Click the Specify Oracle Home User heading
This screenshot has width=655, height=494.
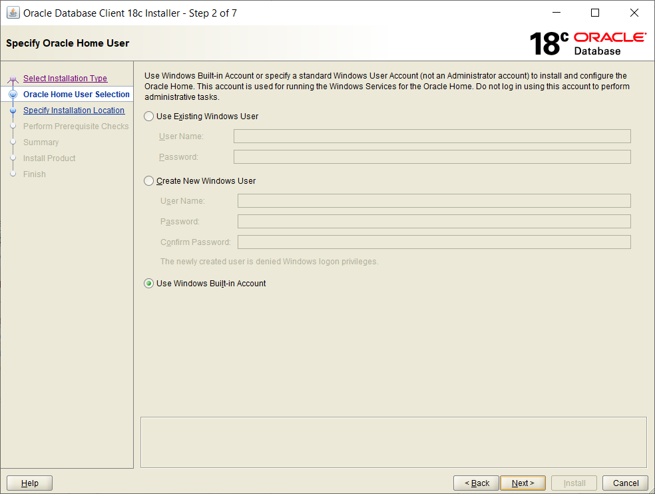tap(68, 43)
